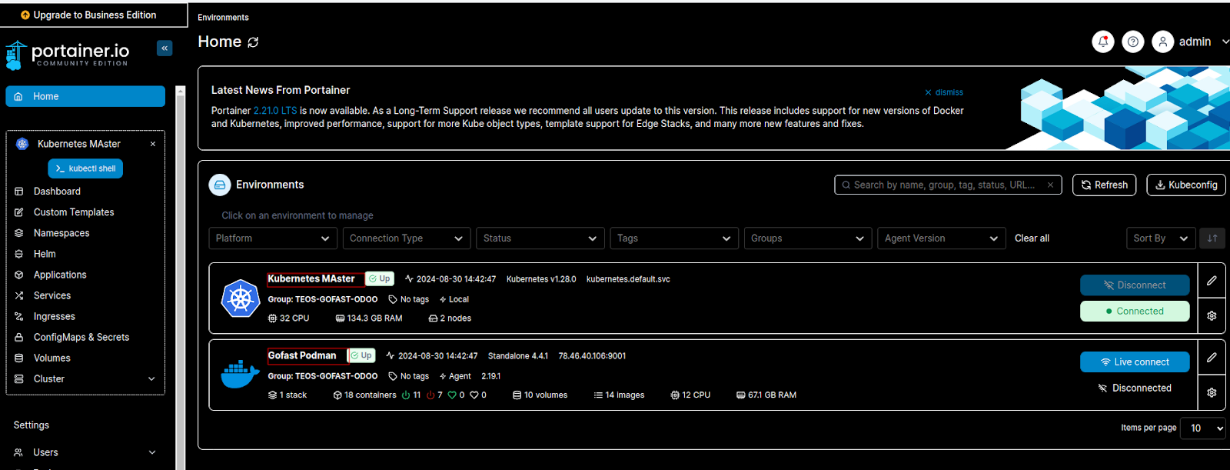Open the Gofast Podman environment name
The width and height of the screenshot is (1230, 470).
[302, 355]
